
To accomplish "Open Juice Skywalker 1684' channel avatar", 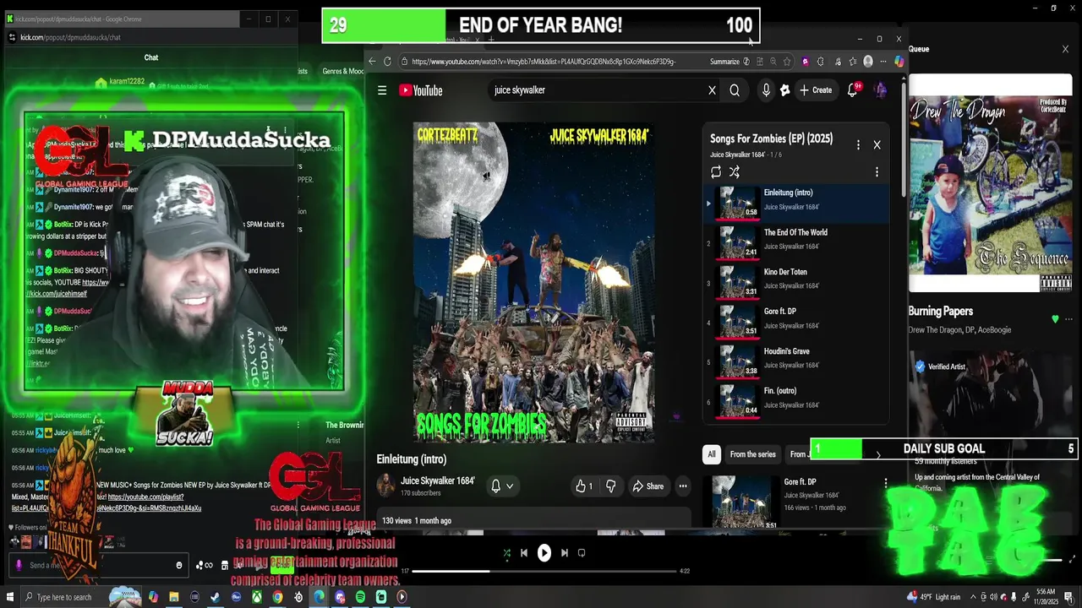I will click(385, 486).
